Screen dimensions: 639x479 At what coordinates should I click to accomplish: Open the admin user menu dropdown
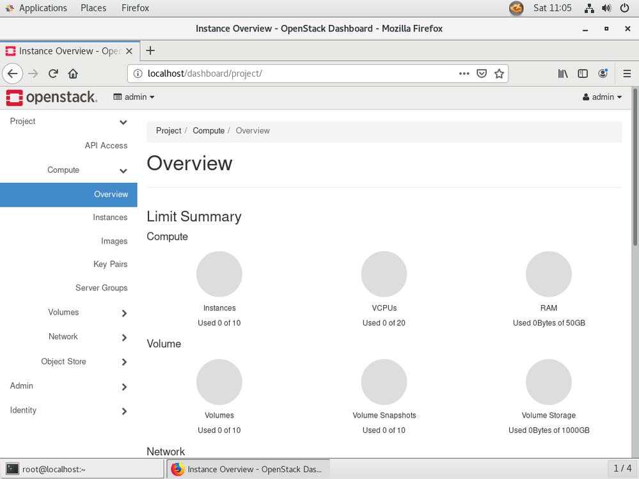point(602,97)
